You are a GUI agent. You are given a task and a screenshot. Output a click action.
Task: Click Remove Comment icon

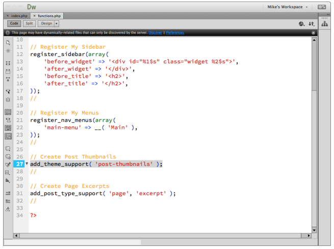click(x=8, y=157)
